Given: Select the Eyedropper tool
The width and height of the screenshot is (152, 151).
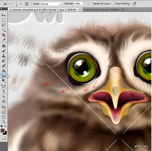Looking at the screenshot, I should pyautogui.click(x=4, y=40).
